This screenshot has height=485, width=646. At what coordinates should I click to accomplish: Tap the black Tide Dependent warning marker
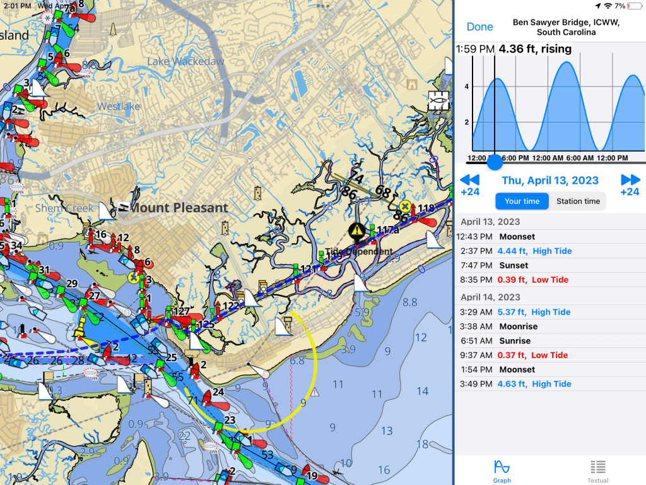(x=357, y=231)
